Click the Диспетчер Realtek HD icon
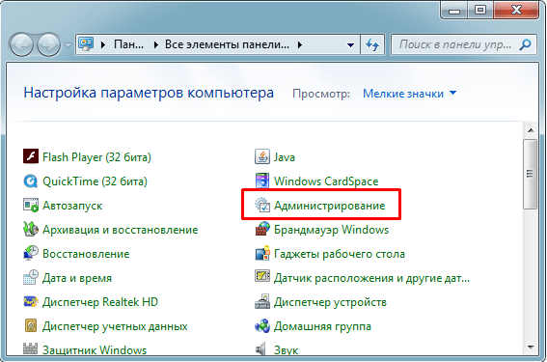Image resolution: width=547 pixels, height=362 pixels. [x=31, y=301]
